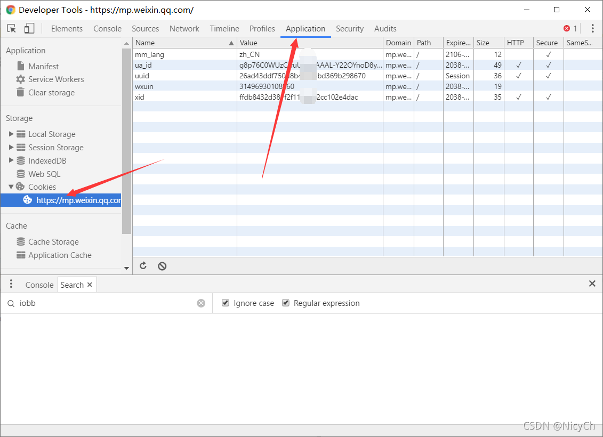The image size is (603, 437).
Task: Switch to the Sources tab
Action: click(146, 29)
